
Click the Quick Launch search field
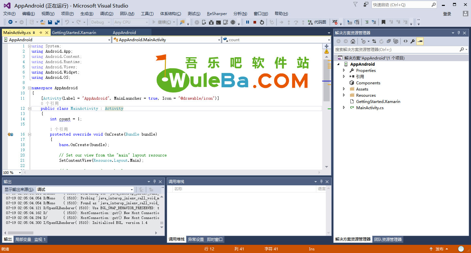click(x=404, y=5)
